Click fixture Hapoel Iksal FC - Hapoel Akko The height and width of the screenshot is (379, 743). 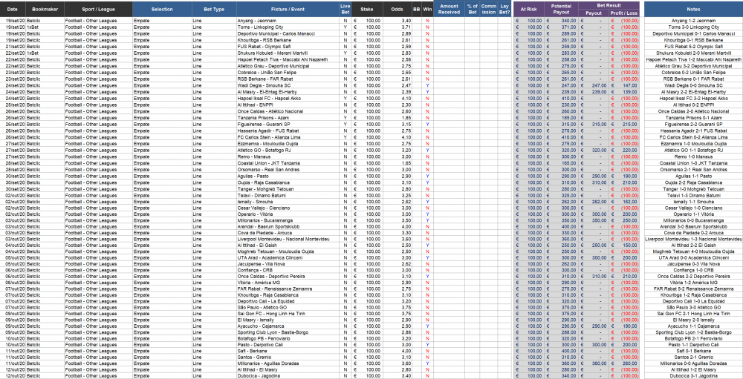[288, 99]
